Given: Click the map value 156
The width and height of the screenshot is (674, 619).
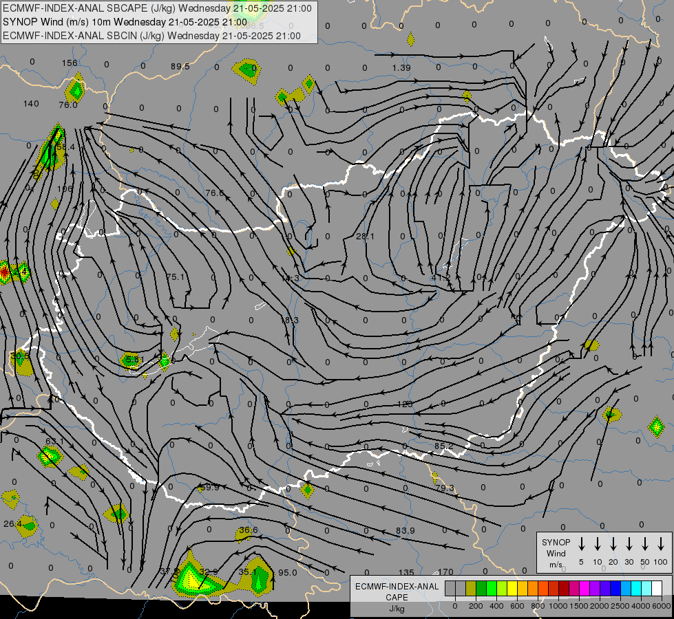Looking at the screenshot, I should coord(70,63).
